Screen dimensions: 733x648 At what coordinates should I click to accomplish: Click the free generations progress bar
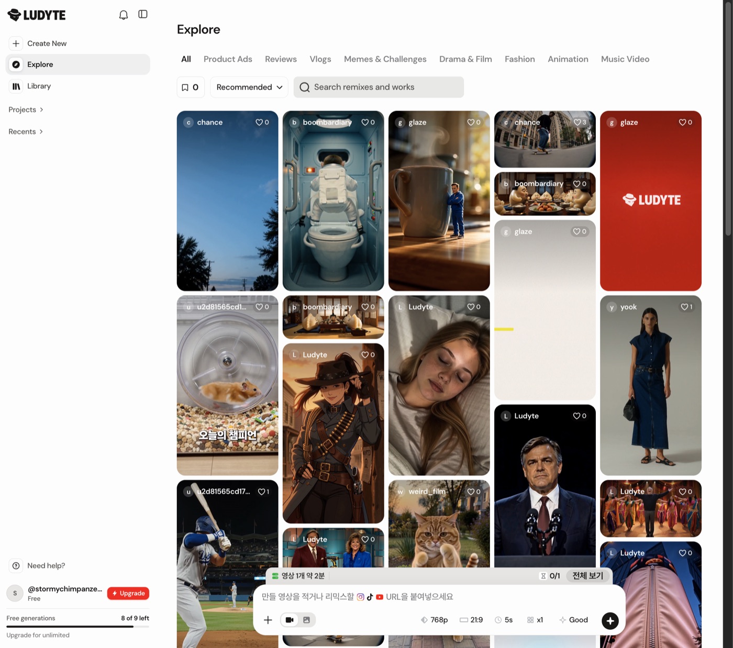coord(77,627)
